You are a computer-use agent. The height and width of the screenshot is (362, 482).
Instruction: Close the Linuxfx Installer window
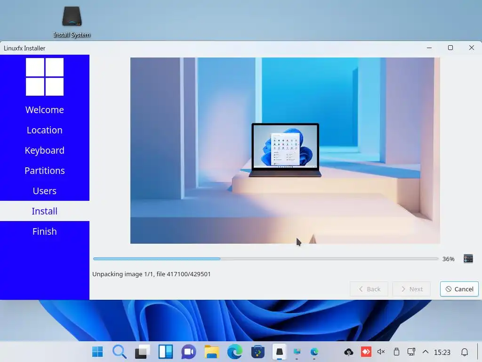click(472, 48)
